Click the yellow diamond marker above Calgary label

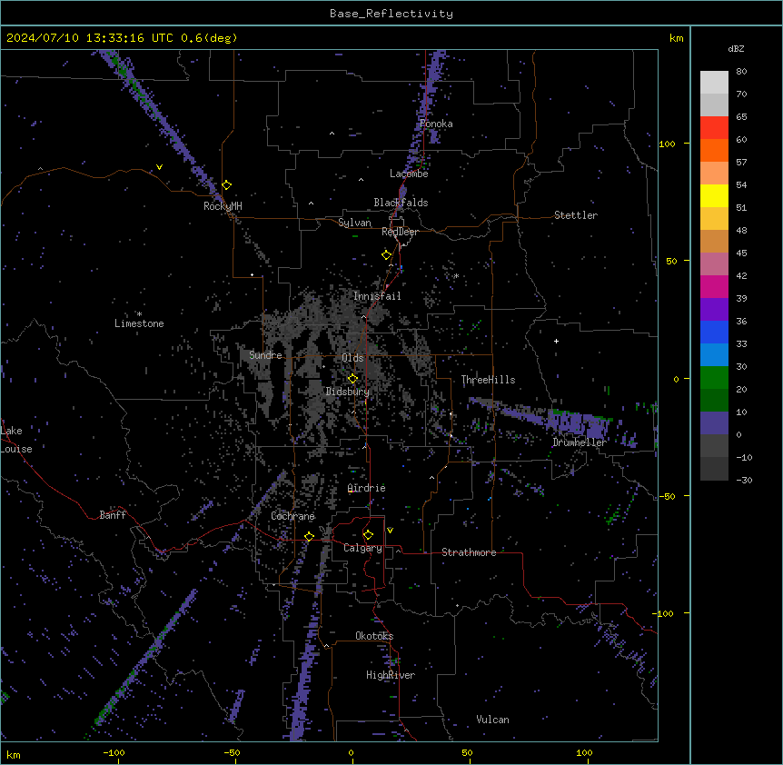pos(368,535)
